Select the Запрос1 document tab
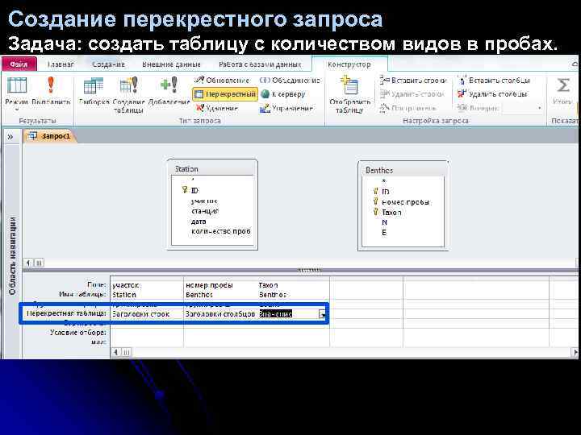Viewport: 581px width, 435px height. tap(50, 136)
